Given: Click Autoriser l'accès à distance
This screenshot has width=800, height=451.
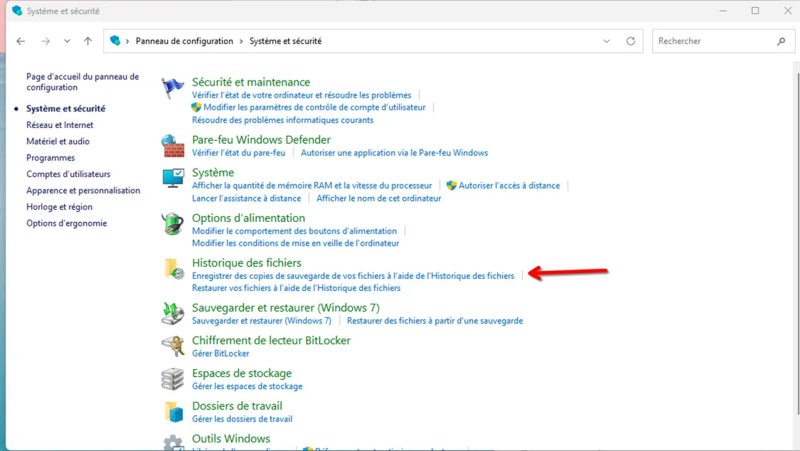Looking at the screenshot, I should pyautogui.click(x=509, y=185).
